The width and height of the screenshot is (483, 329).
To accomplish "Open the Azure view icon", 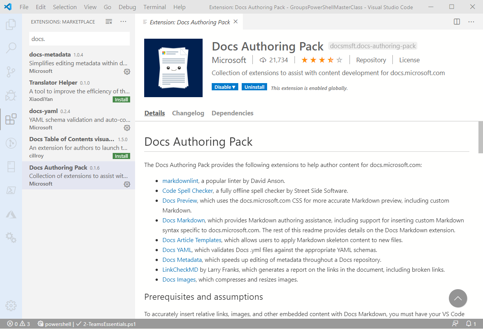I will pos(11,214).
